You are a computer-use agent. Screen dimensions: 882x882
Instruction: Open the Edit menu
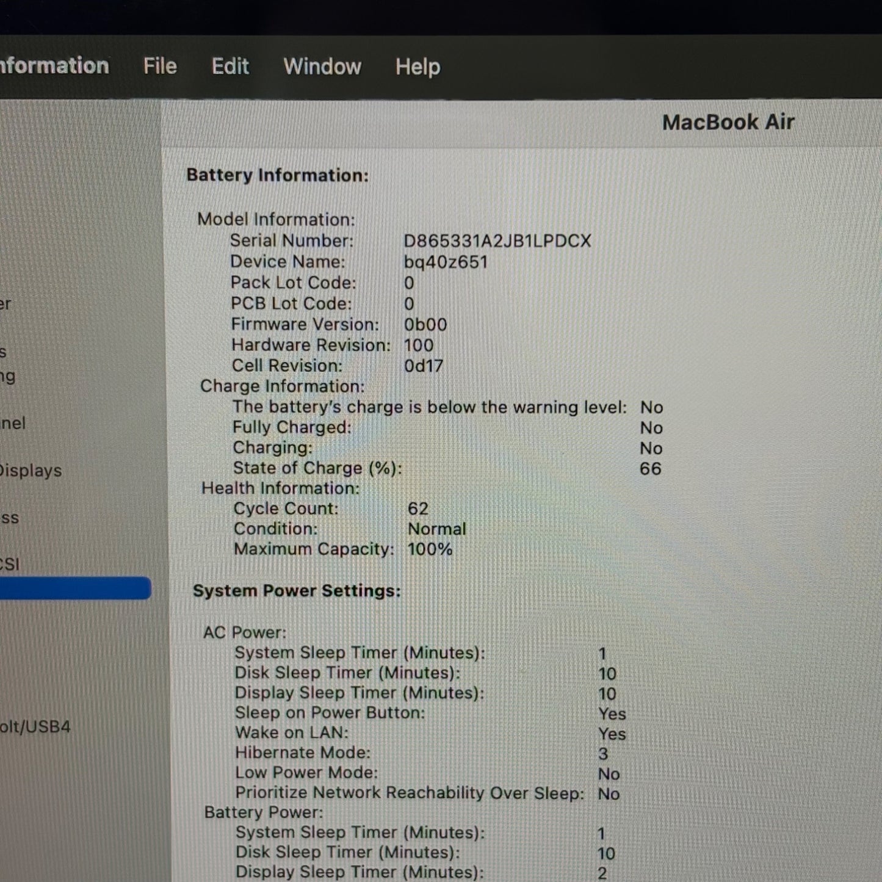tap(230, 66)
